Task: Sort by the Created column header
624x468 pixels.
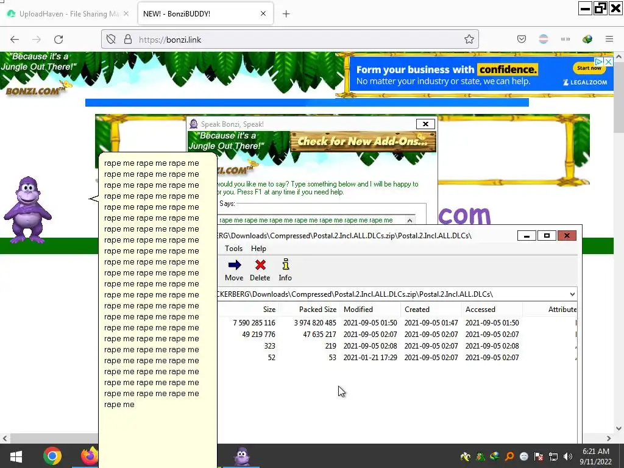Action: coord(431,309)
